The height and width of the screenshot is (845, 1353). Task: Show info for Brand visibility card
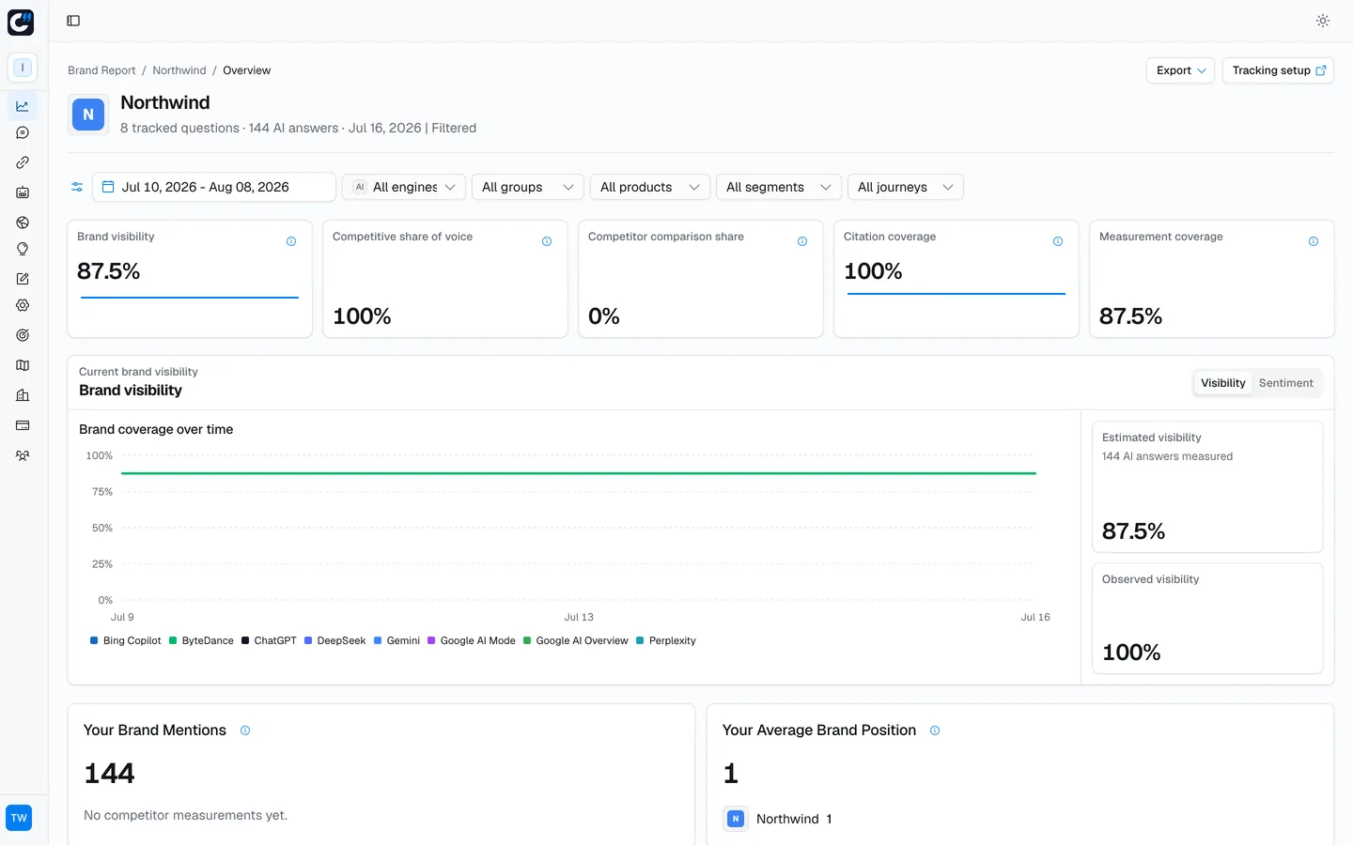click(x=291, y=241)
